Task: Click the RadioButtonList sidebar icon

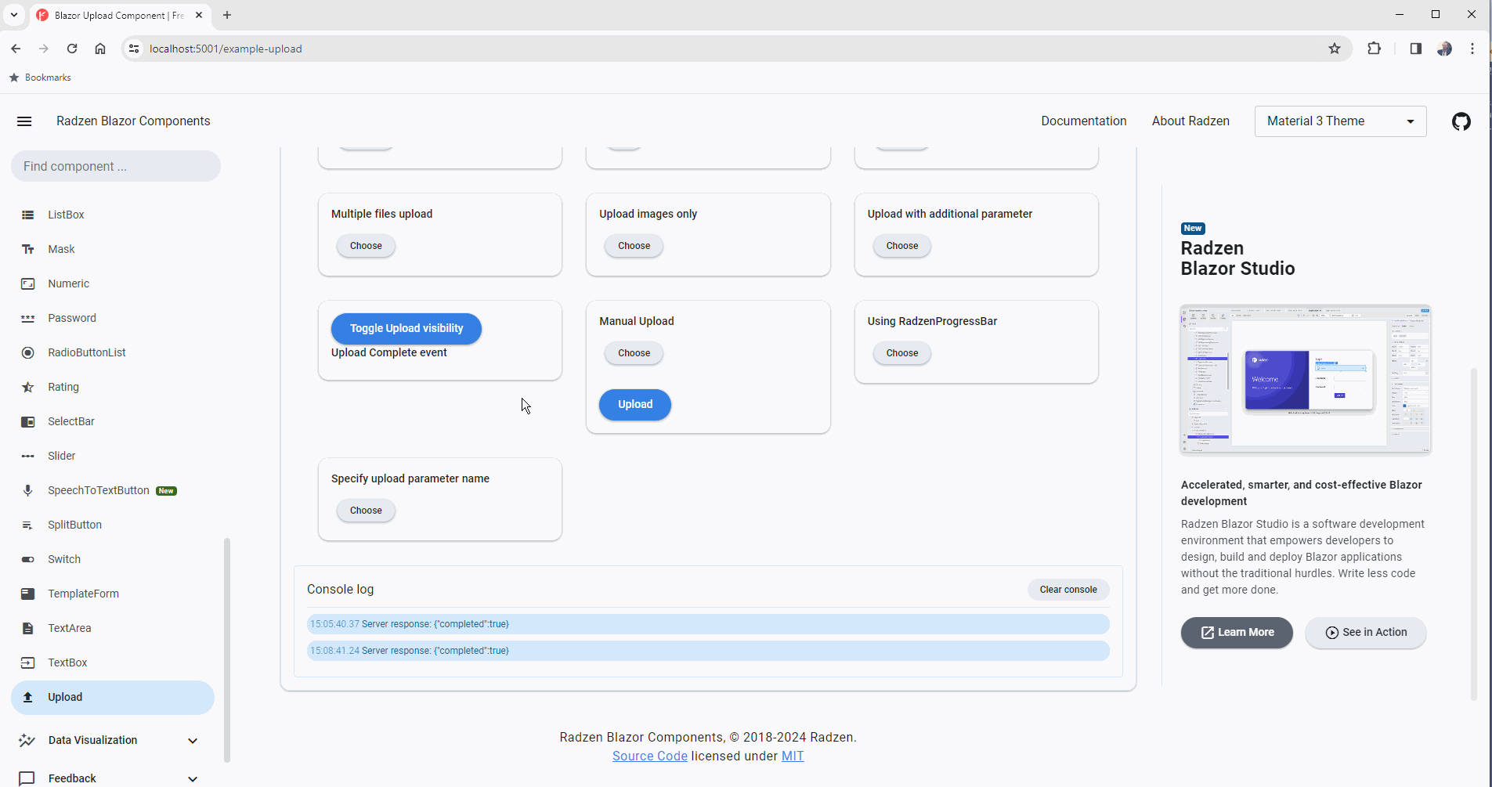Action: (x=28, y=352)
